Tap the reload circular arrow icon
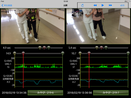Viewport: 131px width, 98px height. (83, 5)
